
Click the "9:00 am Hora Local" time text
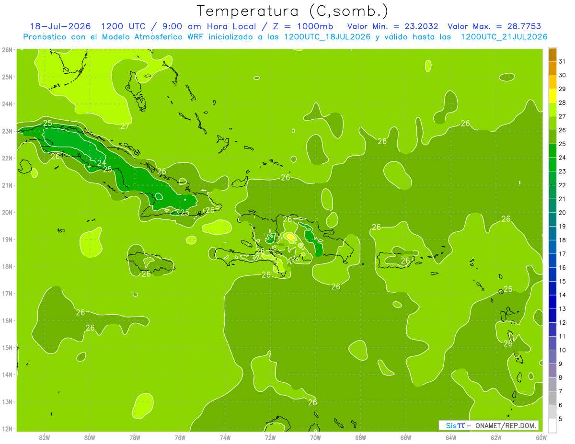pos(210,26)
